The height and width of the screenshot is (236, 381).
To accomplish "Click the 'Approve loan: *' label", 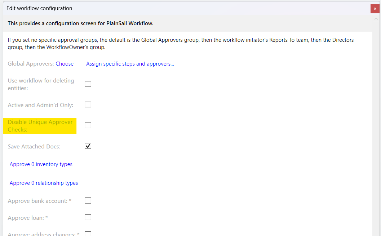I will pyautogui.click(x=28, y=218).
